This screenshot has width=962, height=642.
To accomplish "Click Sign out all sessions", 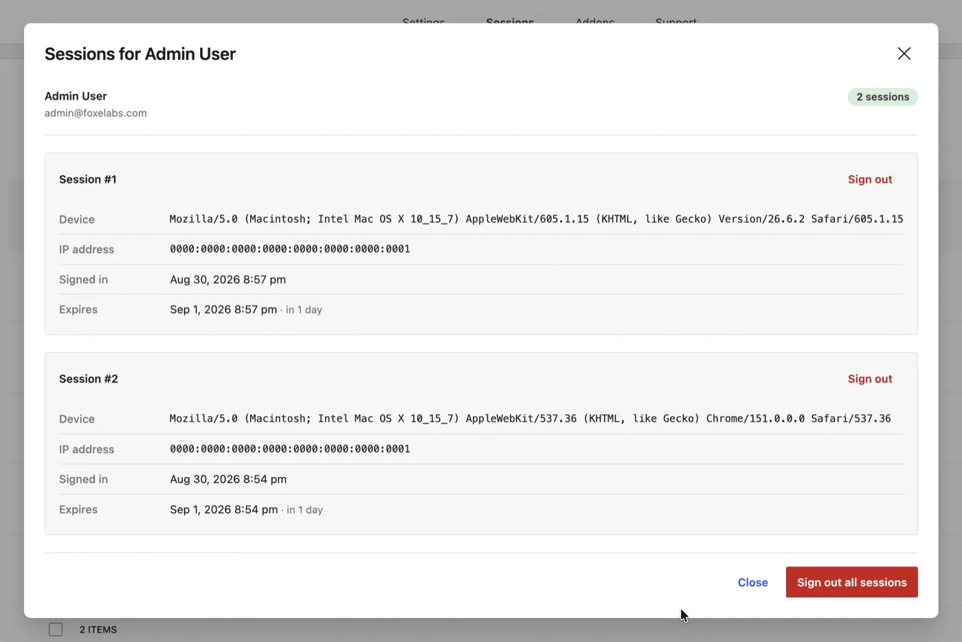I will click(x=851, y=582).
